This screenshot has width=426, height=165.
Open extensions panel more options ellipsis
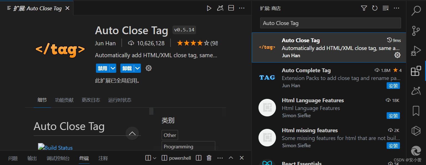click(397, 8)
